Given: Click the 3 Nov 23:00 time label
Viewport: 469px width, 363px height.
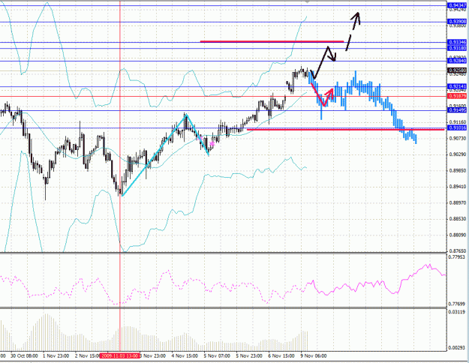Looking at the screenshot, I should (x=153, y=355).
